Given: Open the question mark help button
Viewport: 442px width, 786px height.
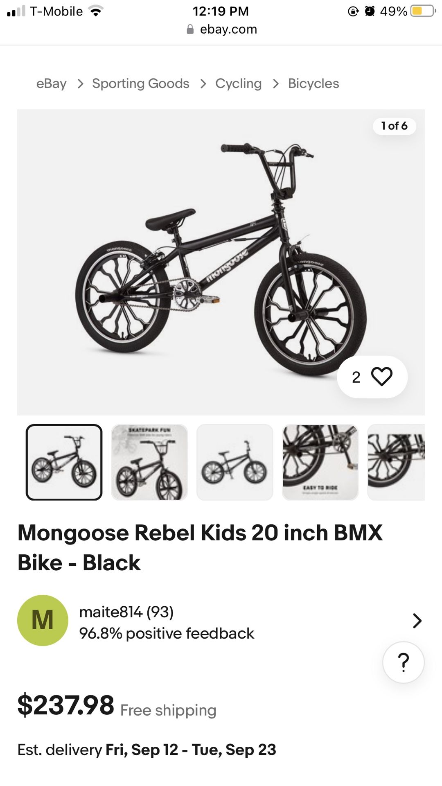Looking at the screenshot, I should pyautogui.click(x=403, y=662).
